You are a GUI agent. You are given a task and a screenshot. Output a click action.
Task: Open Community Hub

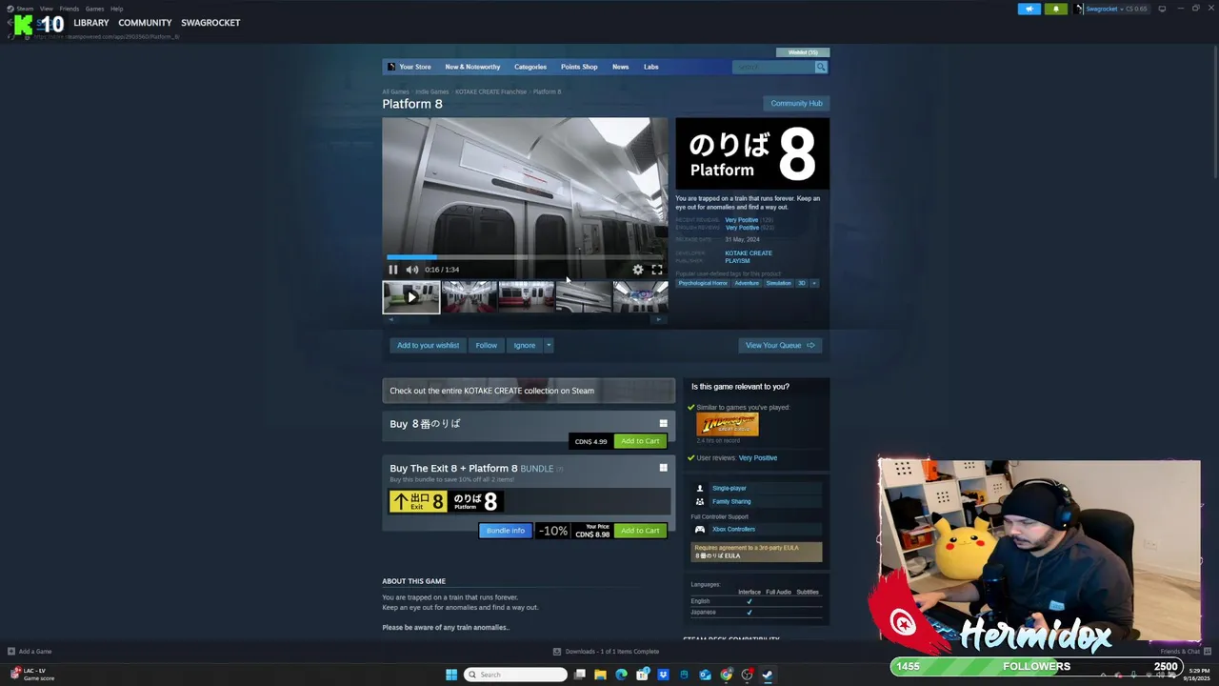(x=796, y=103)
